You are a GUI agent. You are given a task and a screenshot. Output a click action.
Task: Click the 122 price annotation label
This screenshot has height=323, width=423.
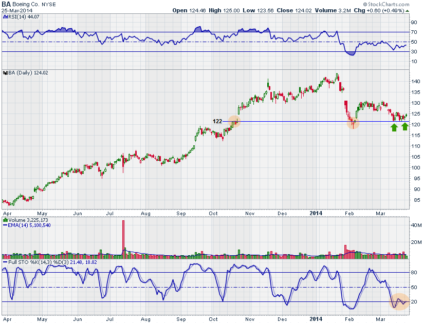point(217,121)
